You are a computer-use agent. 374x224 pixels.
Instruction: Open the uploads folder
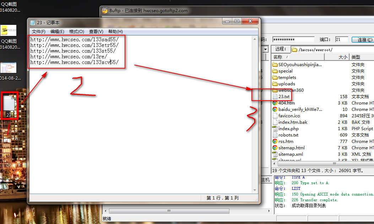(286, 84)
